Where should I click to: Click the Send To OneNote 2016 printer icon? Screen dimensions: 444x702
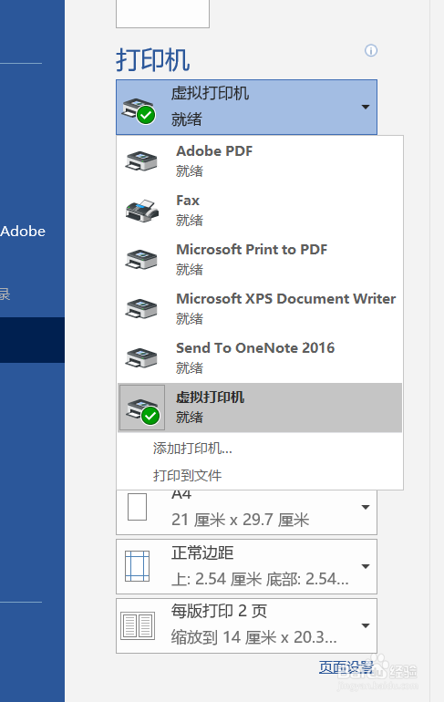pos(141,358)
